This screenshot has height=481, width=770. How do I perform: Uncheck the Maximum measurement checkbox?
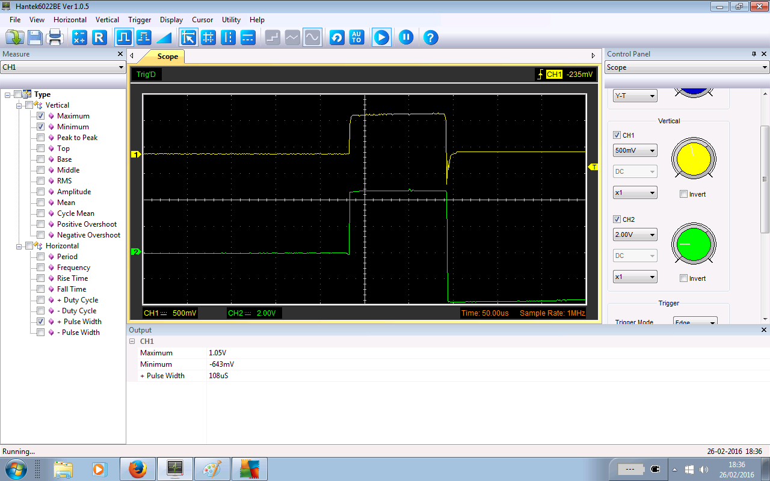tap(41, 116)
